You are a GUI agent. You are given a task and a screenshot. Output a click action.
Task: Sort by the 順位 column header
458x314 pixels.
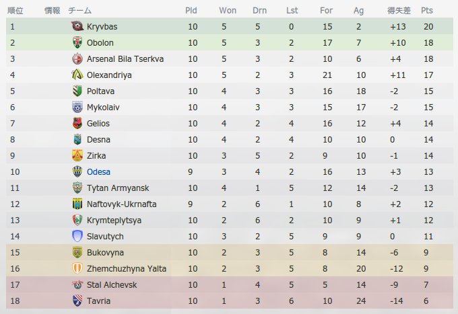pyautogui.click(x=15, y=11)
